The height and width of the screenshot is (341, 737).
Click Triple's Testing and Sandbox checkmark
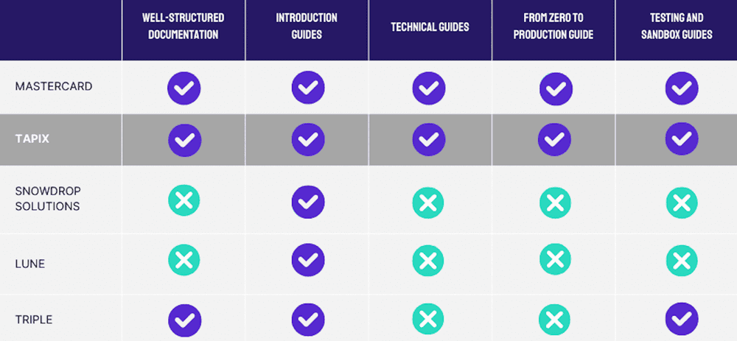coord(682,319)
